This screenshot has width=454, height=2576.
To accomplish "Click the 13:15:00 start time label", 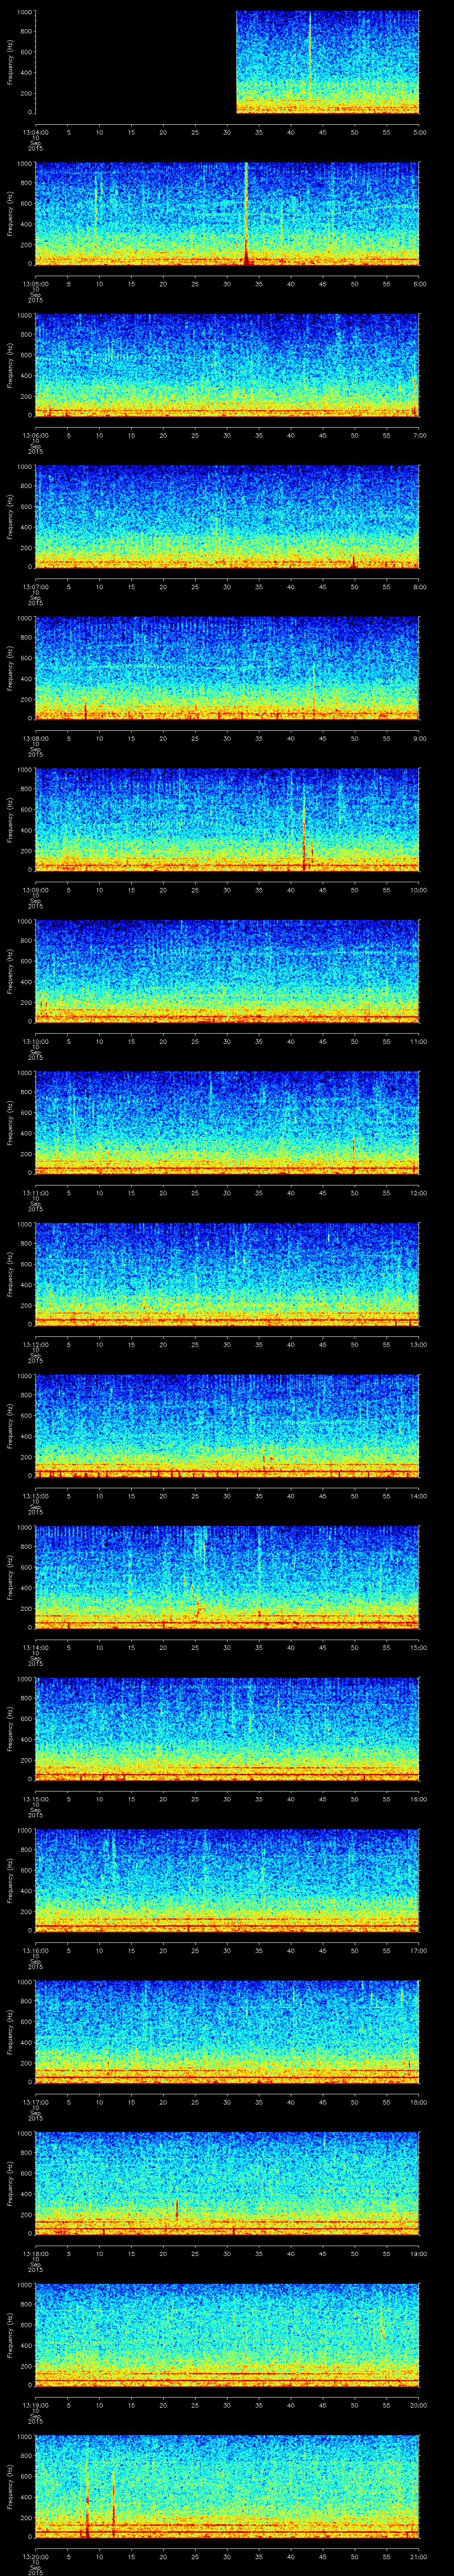I will click(x=35, y=1799).
